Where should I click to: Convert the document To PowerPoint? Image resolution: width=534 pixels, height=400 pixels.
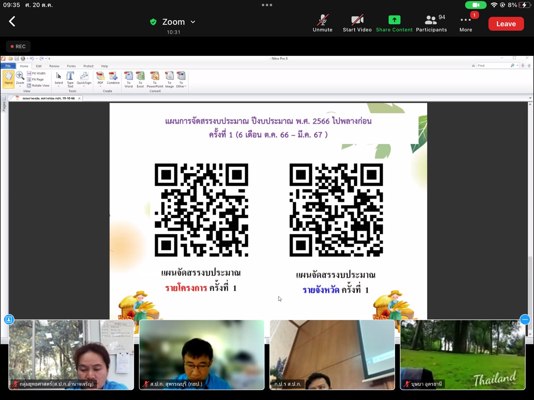coord(155,79)
